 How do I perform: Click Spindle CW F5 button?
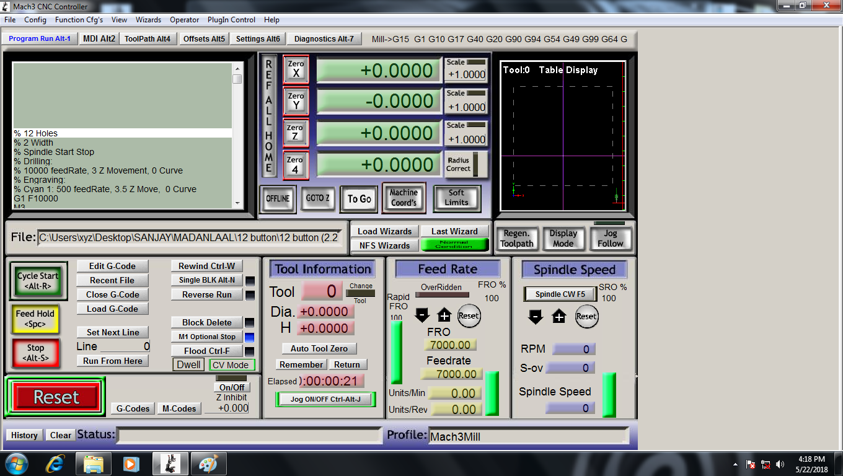[x=560, y=294]
